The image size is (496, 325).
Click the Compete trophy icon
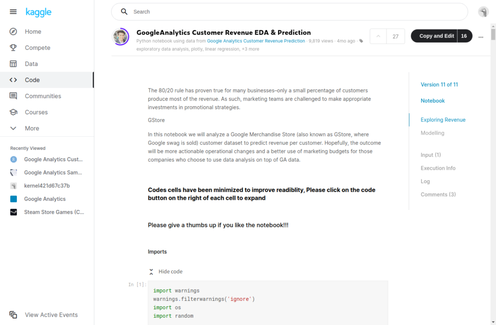click(x=14, y=48)
